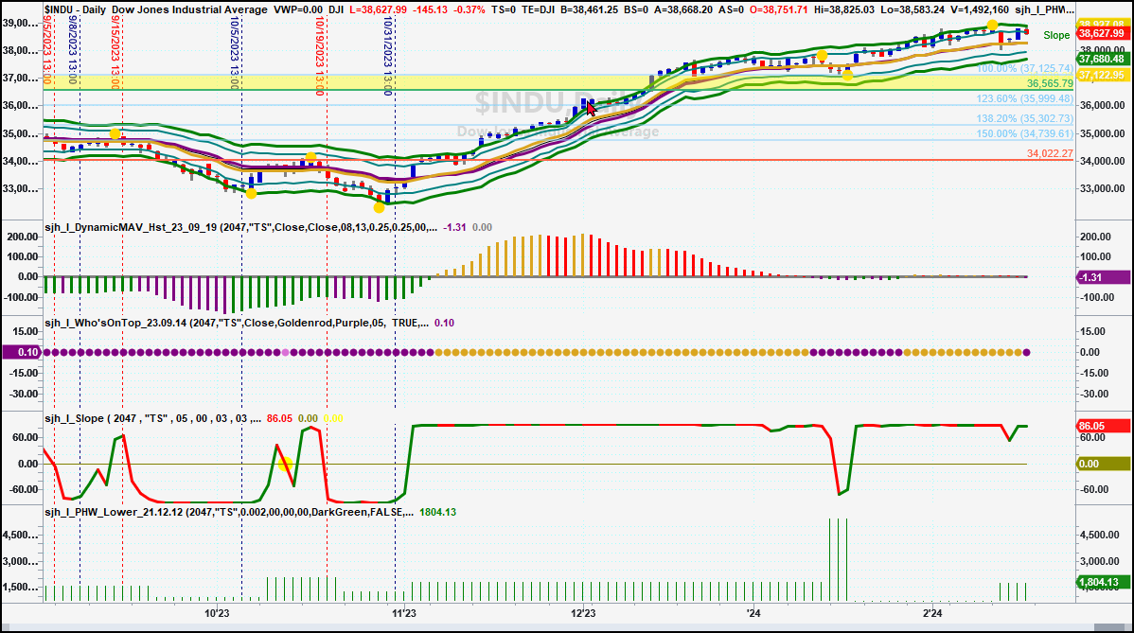Click the VWP=0.00 status value
The width and height of the screenshot is (1134, 633).
click(298, 10)
